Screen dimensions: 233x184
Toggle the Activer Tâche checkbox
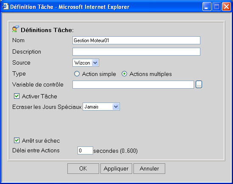[x=17, y=96]
